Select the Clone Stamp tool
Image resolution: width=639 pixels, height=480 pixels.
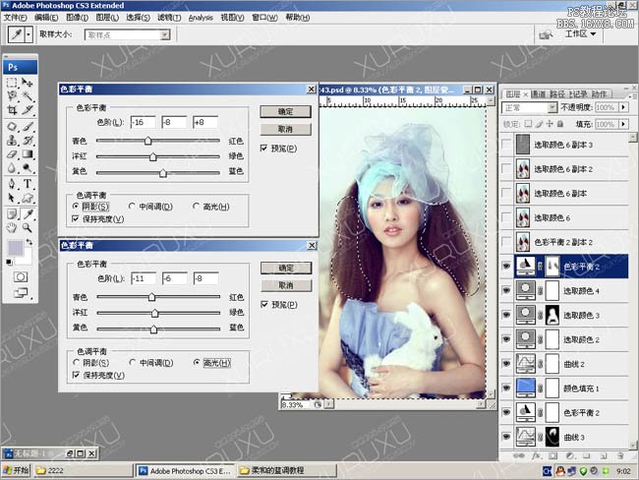click(12, 141)
